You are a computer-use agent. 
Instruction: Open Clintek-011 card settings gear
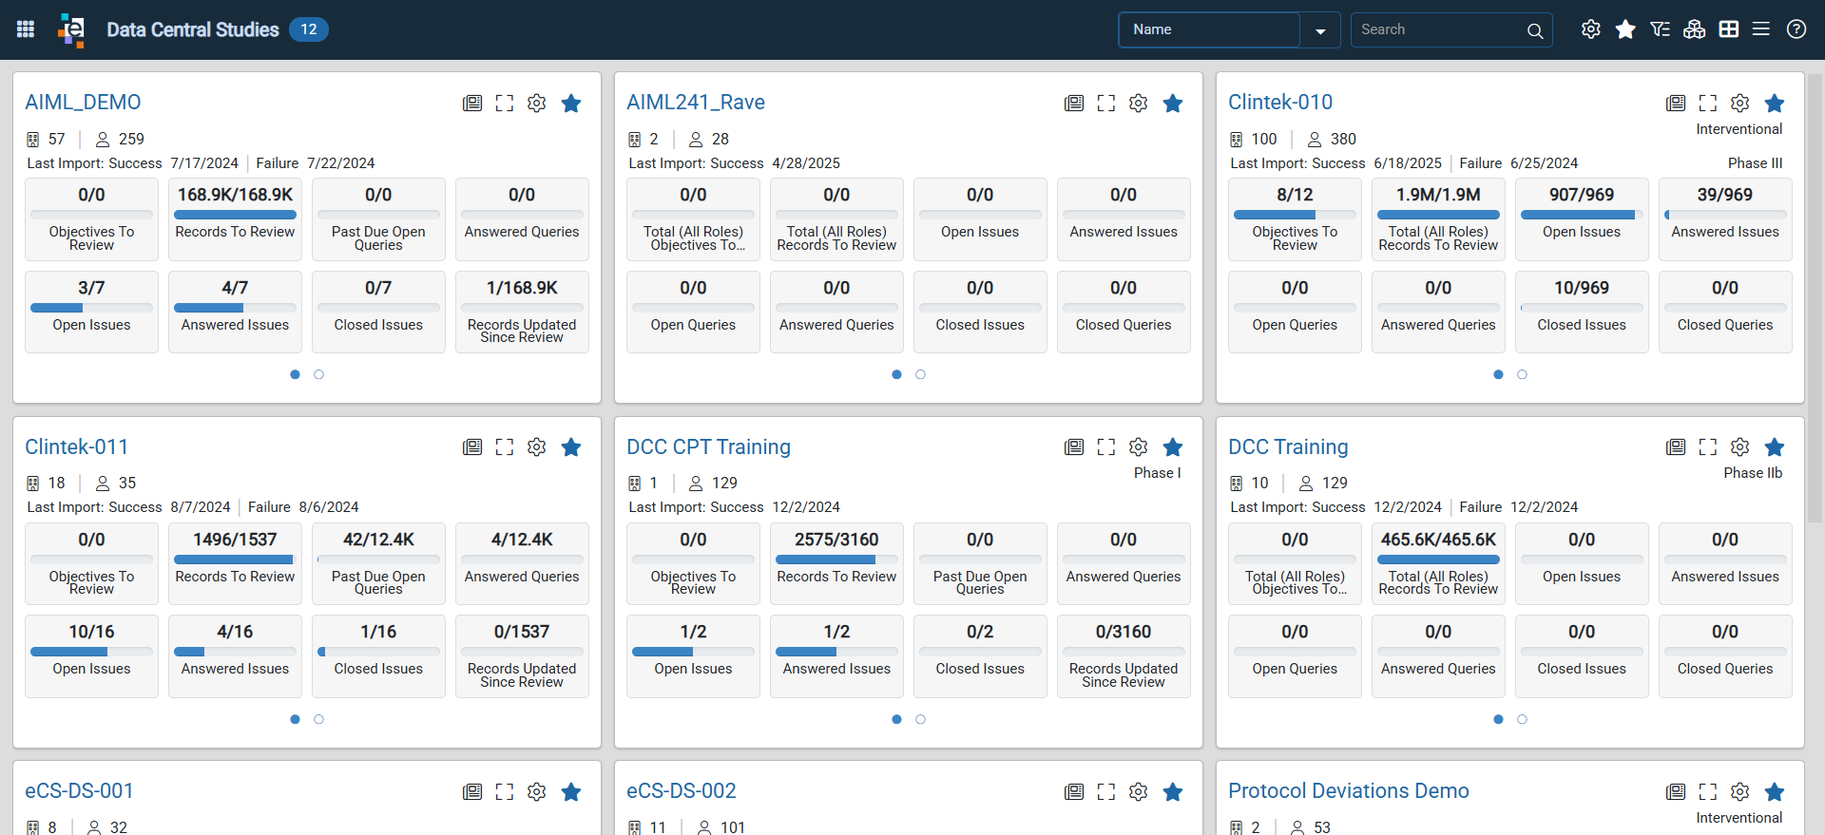[x=537, y=446]
